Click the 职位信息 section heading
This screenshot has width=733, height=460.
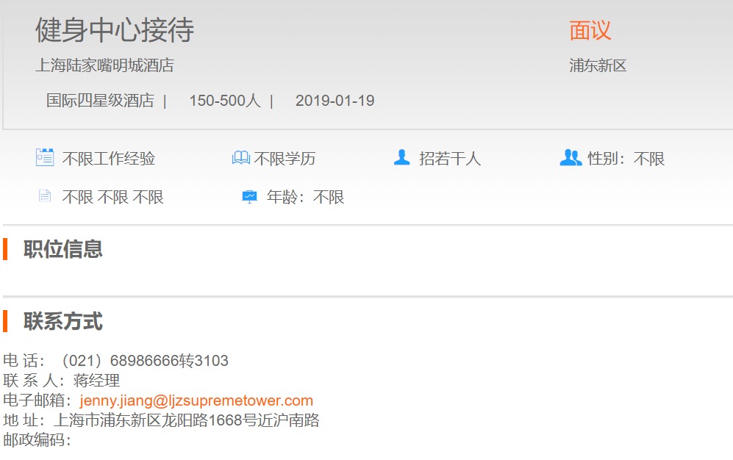63,249
